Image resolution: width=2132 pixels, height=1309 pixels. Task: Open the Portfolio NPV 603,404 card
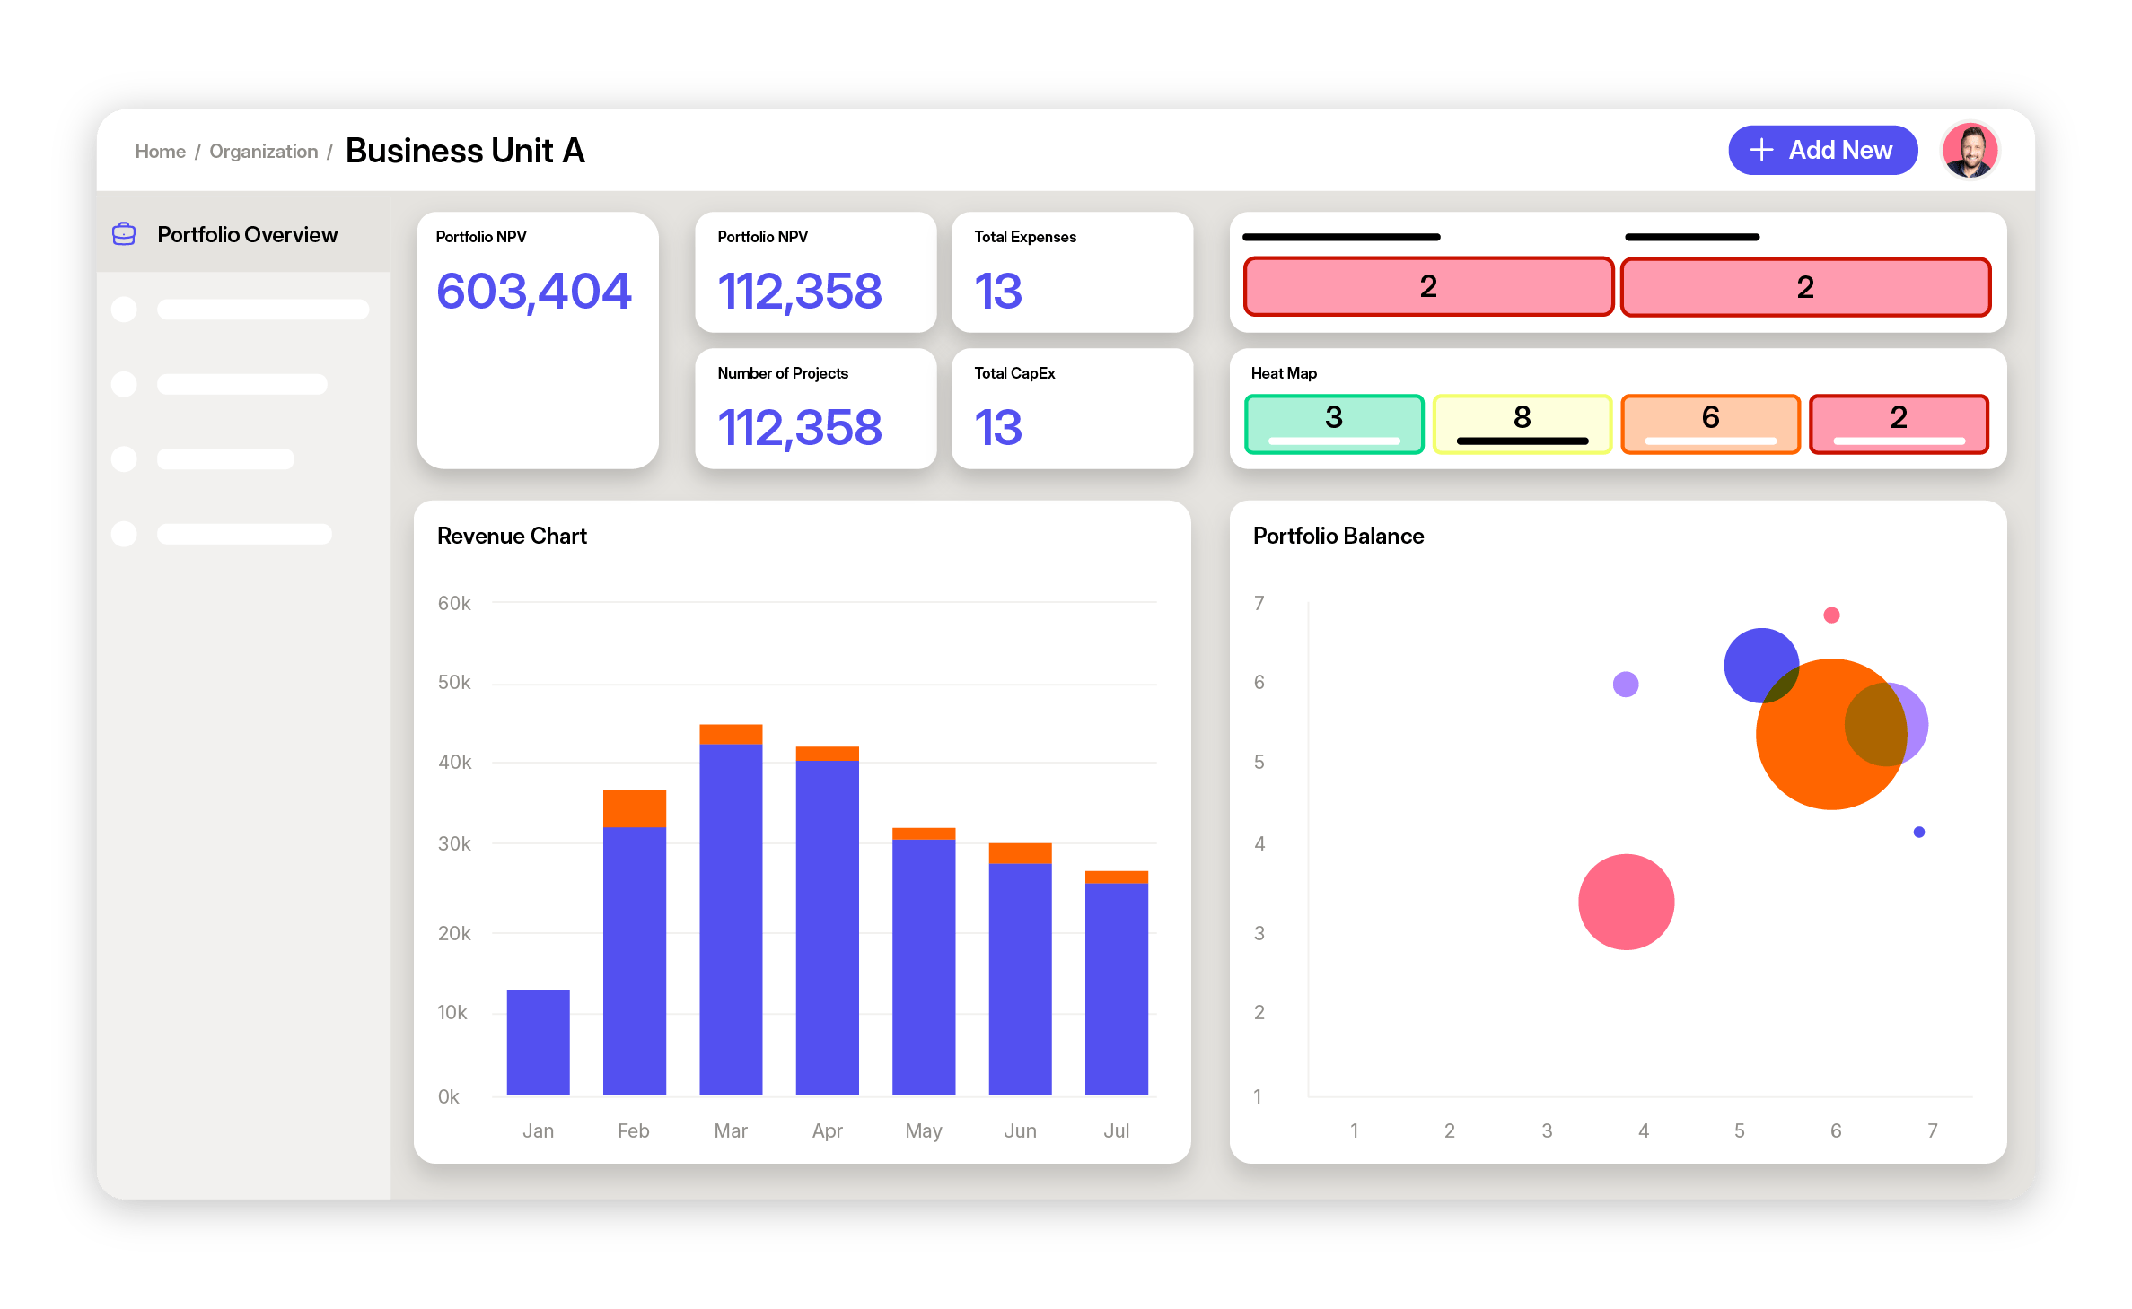pyautogui.click(x=537, y=339)
